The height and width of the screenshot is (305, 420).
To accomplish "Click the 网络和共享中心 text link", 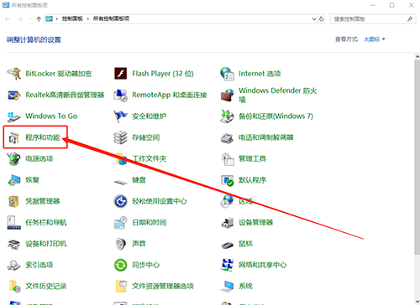I will [x=263, y=265].
